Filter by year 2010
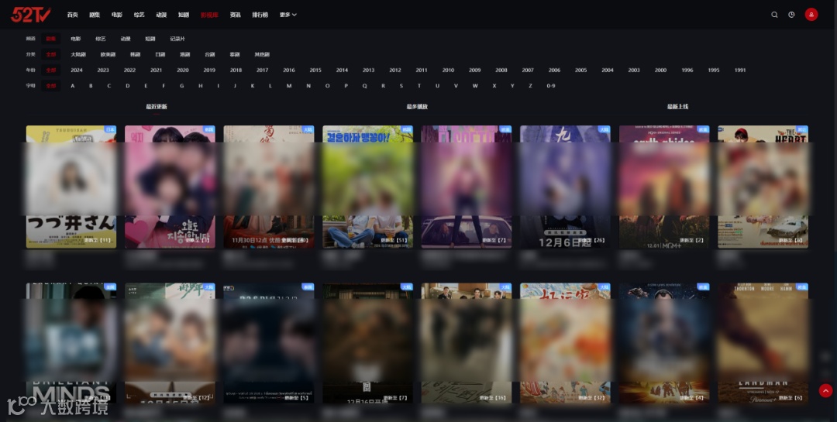 click(448, 70)
